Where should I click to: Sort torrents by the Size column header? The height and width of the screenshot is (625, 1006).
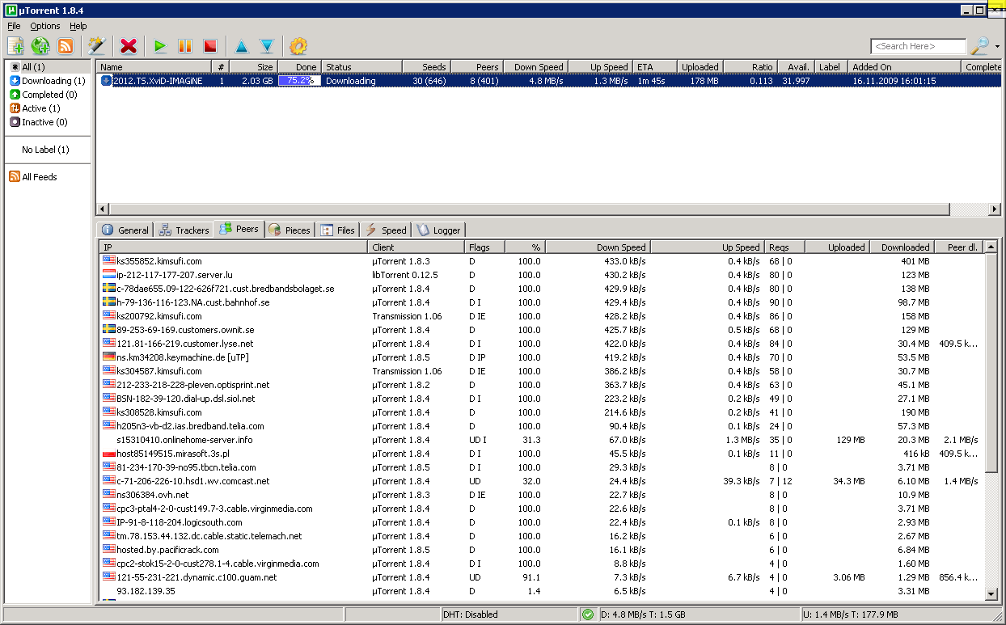click(x=254, y=67)
